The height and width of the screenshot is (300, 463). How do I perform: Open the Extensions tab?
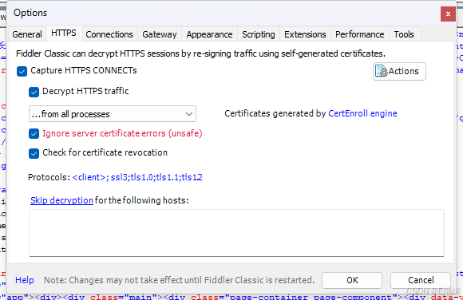(305, 34)
